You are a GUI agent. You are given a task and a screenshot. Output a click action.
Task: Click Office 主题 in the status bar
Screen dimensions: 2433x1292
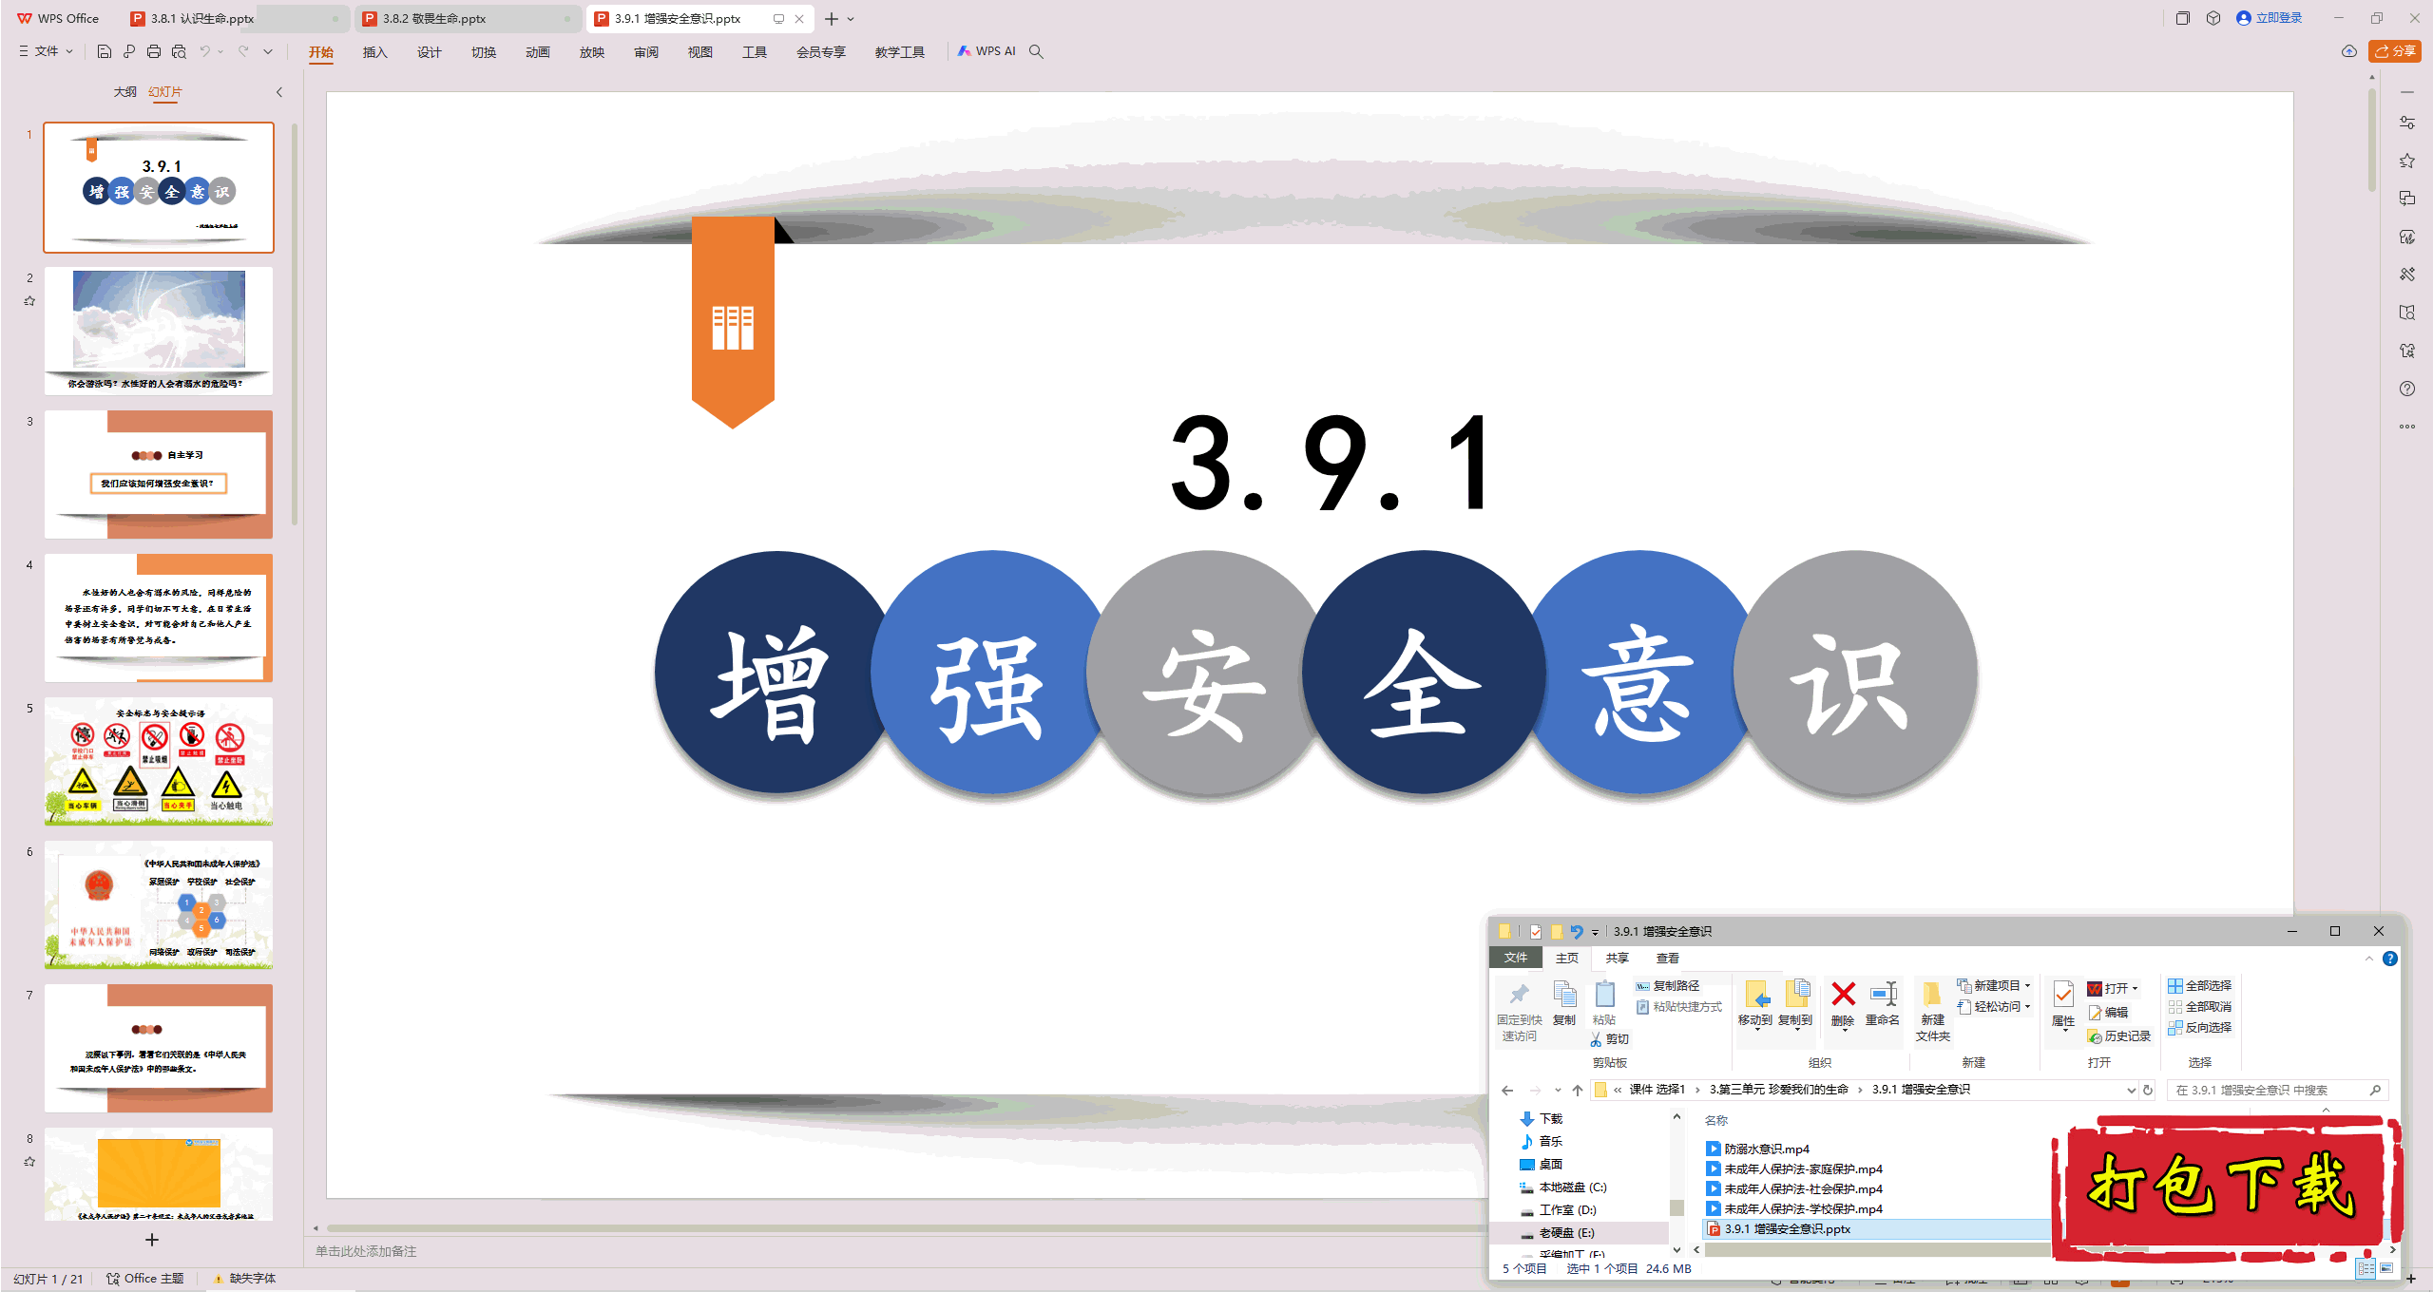144,1279
